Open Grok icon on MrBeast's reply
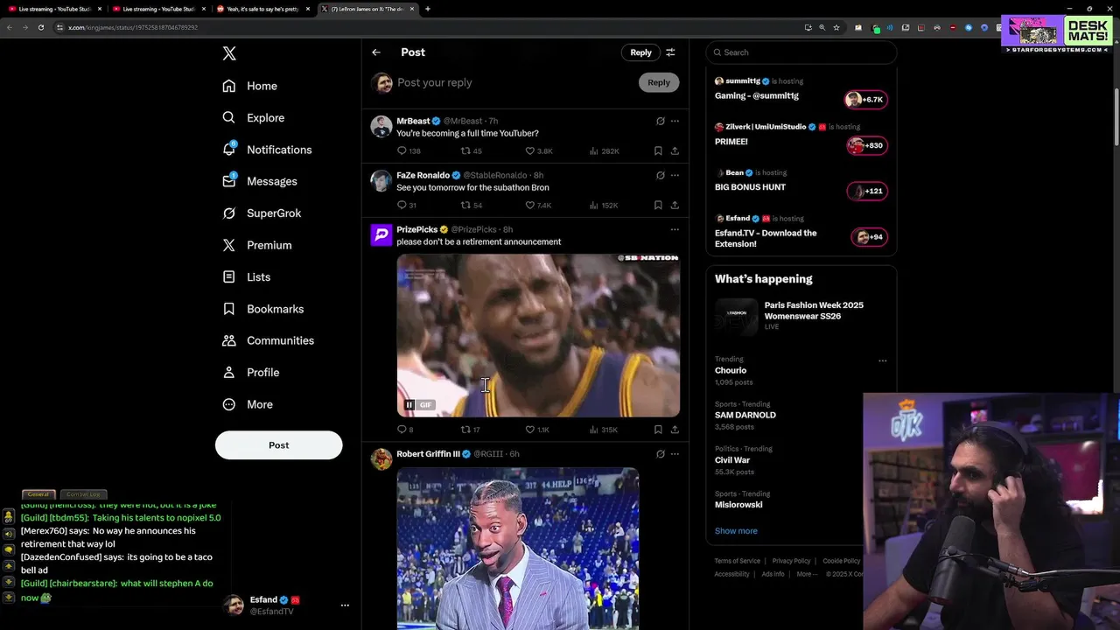This screenshot has width=1120, height=630. pos(661,121)
